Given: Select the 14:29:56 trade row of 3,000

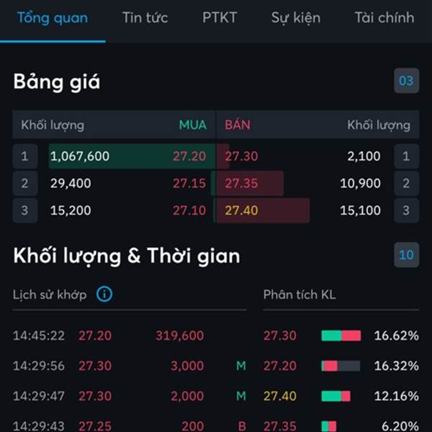Looking at the screenshot, I should pos(130,366).
